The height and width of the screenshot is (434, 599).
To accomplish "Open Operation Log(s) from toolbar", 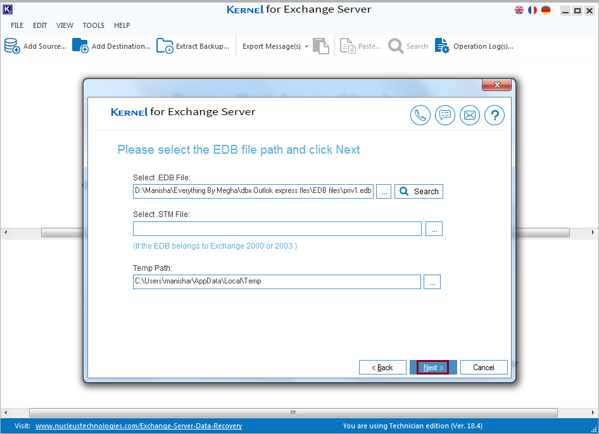I will [474, 46].
